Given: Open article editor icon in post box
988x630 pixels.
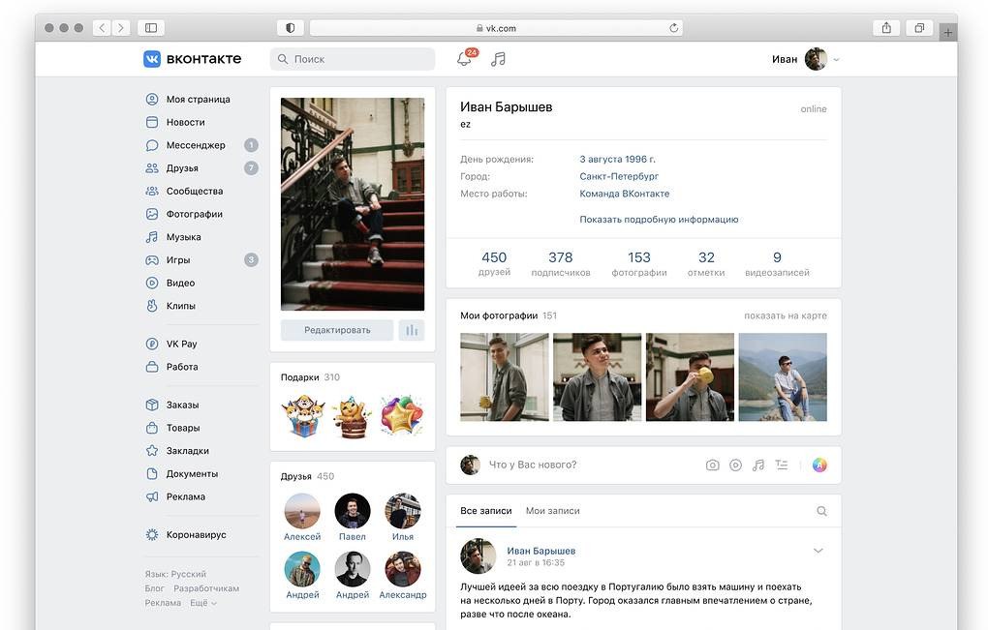Looking at the screenshot, I should (x=782, y=465).
